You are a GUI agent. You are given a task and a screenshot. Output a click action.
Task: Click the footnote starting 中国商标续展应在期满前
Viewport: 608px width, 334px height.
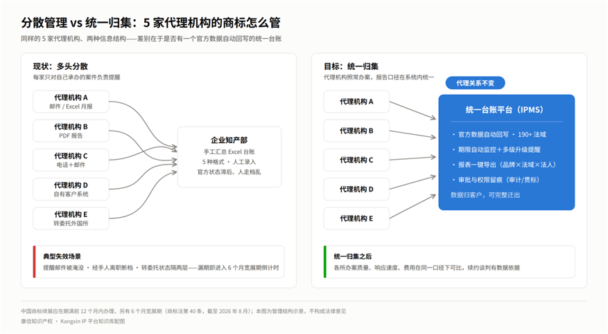pos(184,311)
